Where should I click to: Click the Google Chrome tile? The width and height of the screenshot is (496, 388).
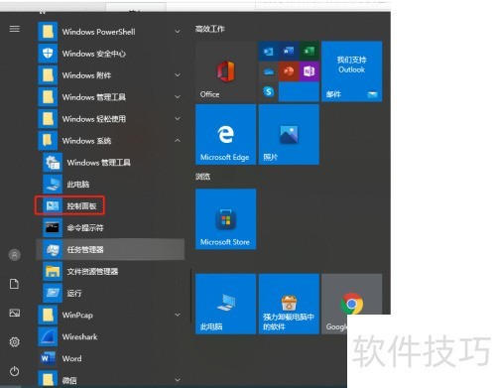click(x=352, y=304)
